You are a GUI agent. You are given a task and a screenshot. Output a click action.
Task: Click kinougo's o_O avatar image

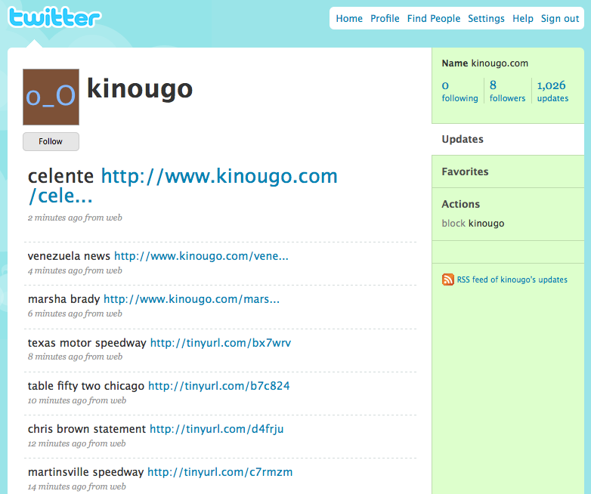(x=51, y=97)
